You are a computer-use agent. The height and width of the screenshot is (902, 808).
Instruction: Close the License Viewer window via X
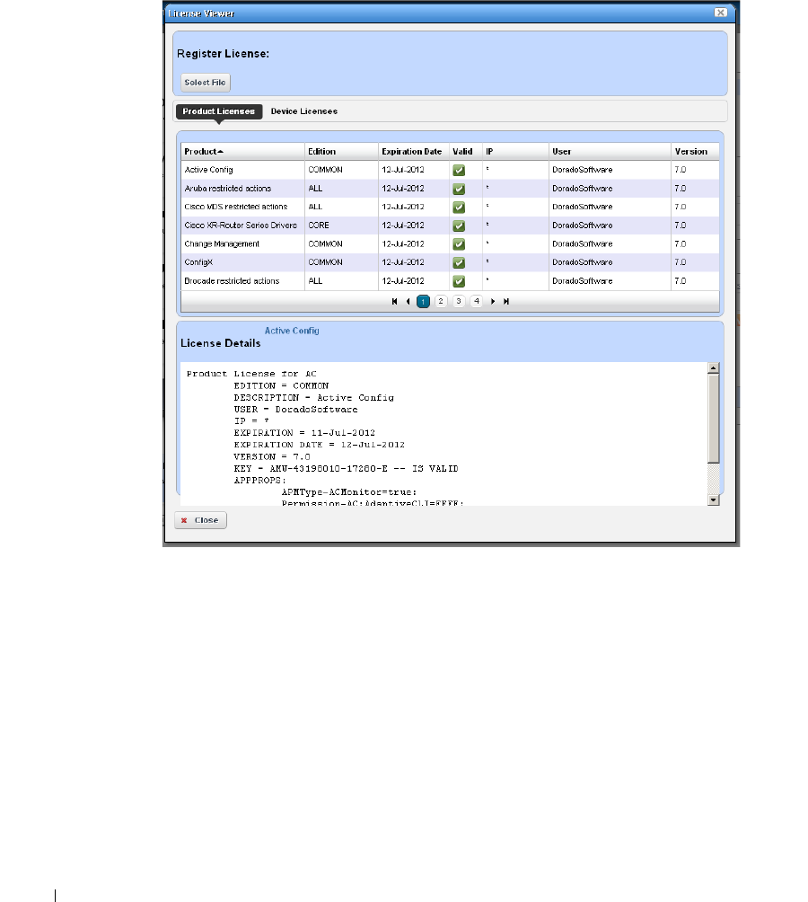point(720,12)
